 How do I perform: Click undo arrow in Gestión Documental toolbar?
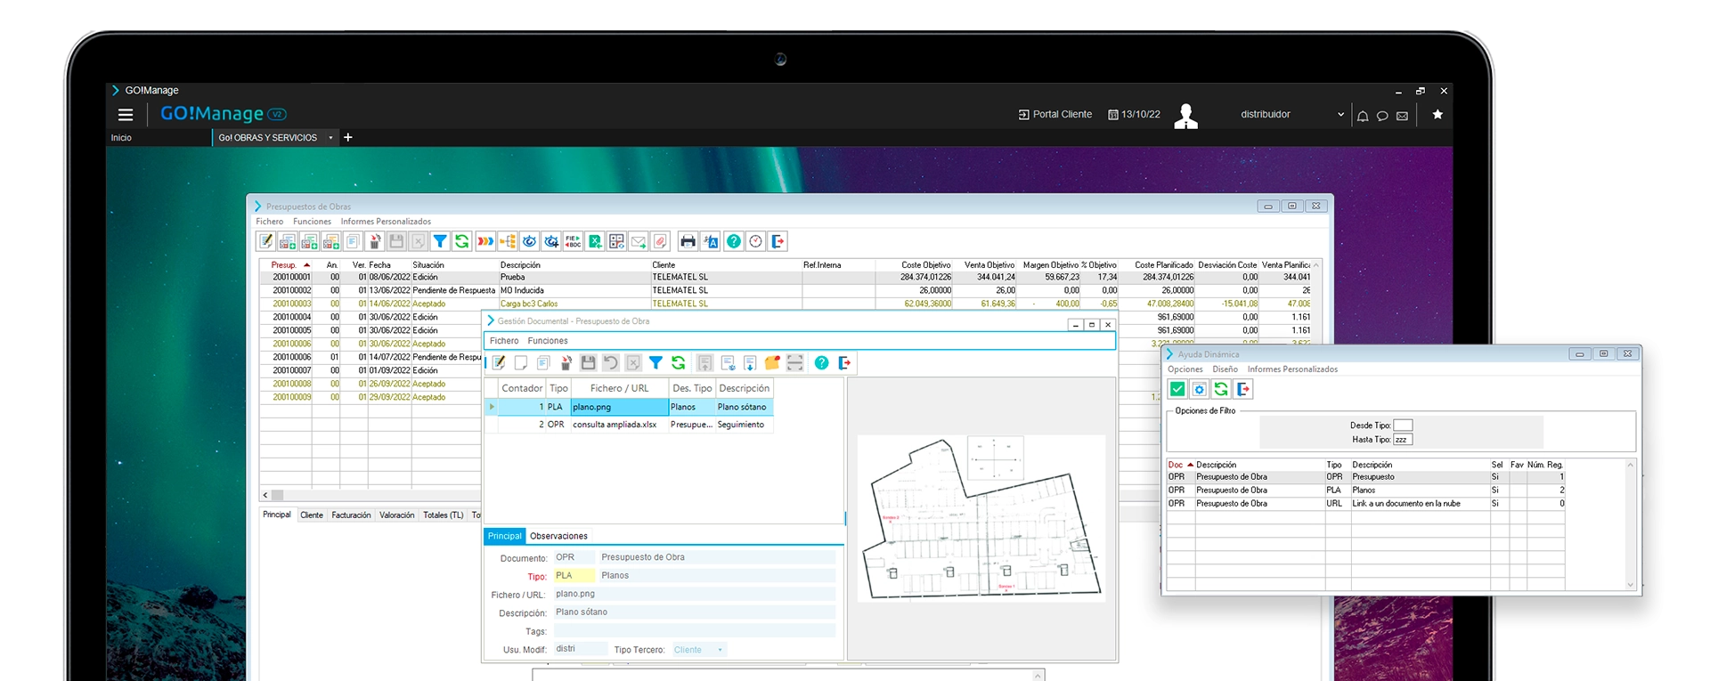click(610, 362)
